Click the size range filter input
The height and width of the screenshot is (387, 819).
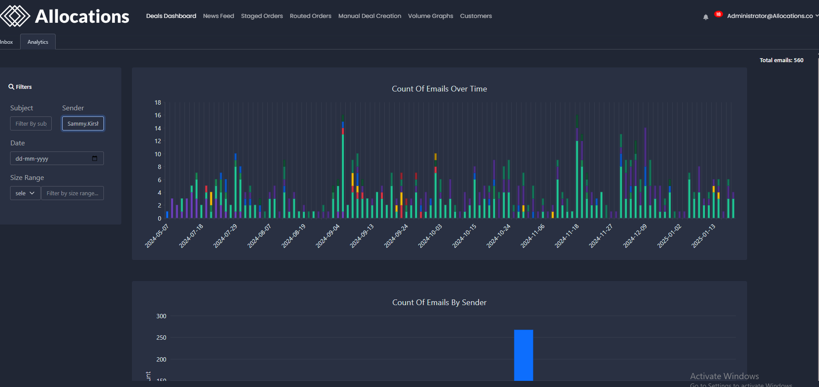pyautogui.click(x=72, y=193)
